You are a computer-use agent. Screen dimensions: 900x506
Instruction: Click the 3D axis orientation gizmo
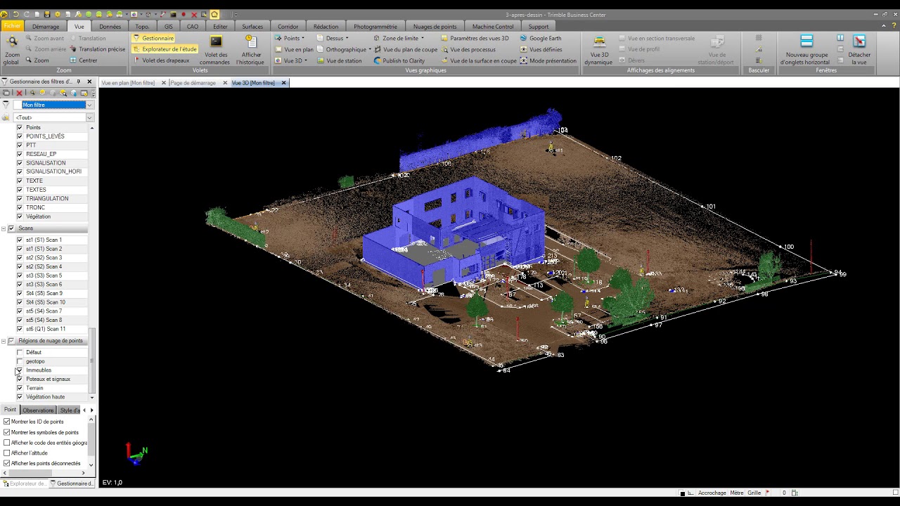pos(136,453)
